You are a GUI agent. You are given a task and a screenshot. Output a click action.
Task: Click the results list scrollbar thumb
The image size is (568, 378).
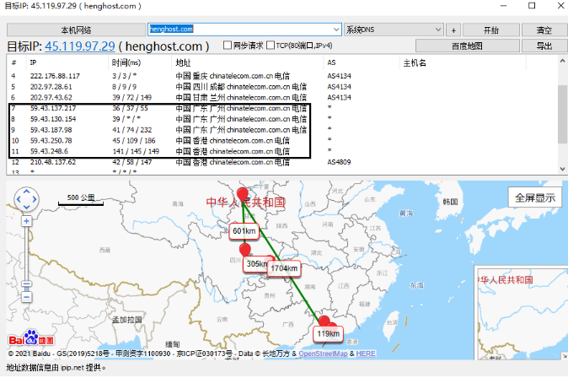(562, 114)
